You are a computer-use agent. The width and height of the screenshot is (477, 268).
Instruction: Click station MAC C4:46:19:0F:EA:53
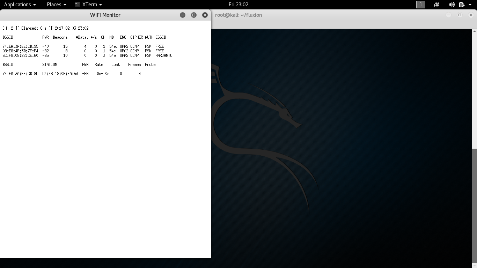(60, 74)
